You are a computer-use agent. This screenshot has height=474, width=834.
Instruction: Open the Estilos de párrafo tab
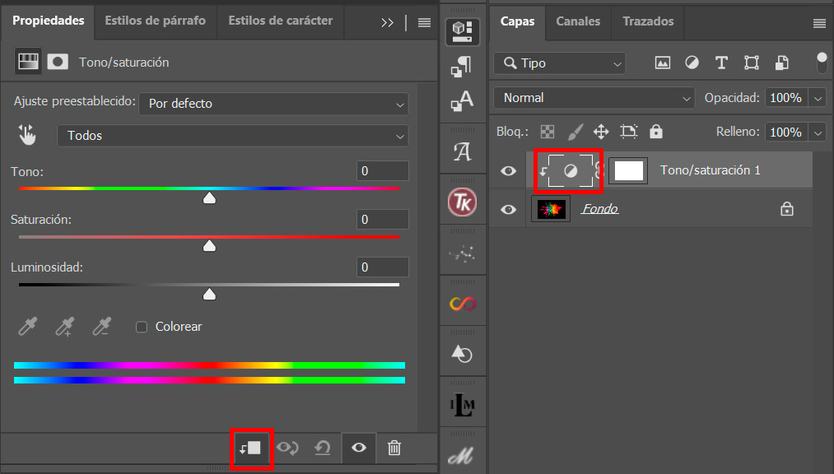click(155, 21)
